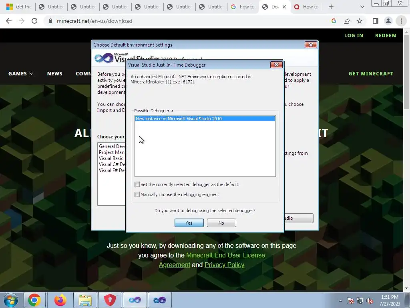Close the active download tab

284,7
